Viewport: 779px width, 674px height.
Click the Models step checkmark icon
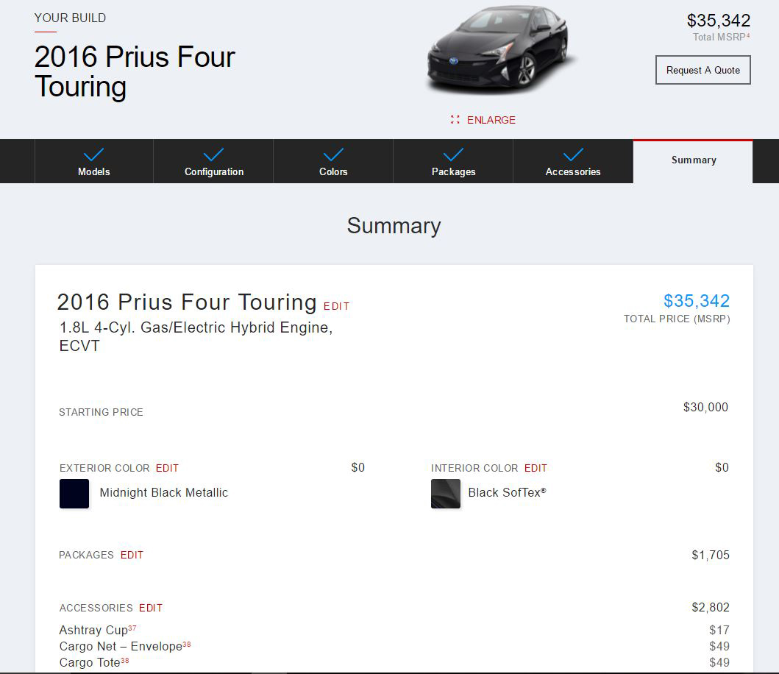pos(93,155)
